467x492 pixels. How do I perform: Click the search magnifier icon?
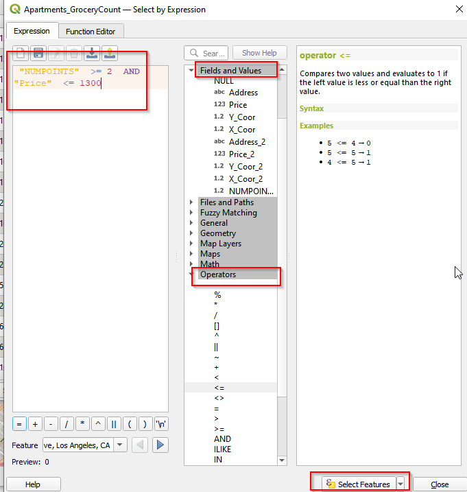click(194, 53)
